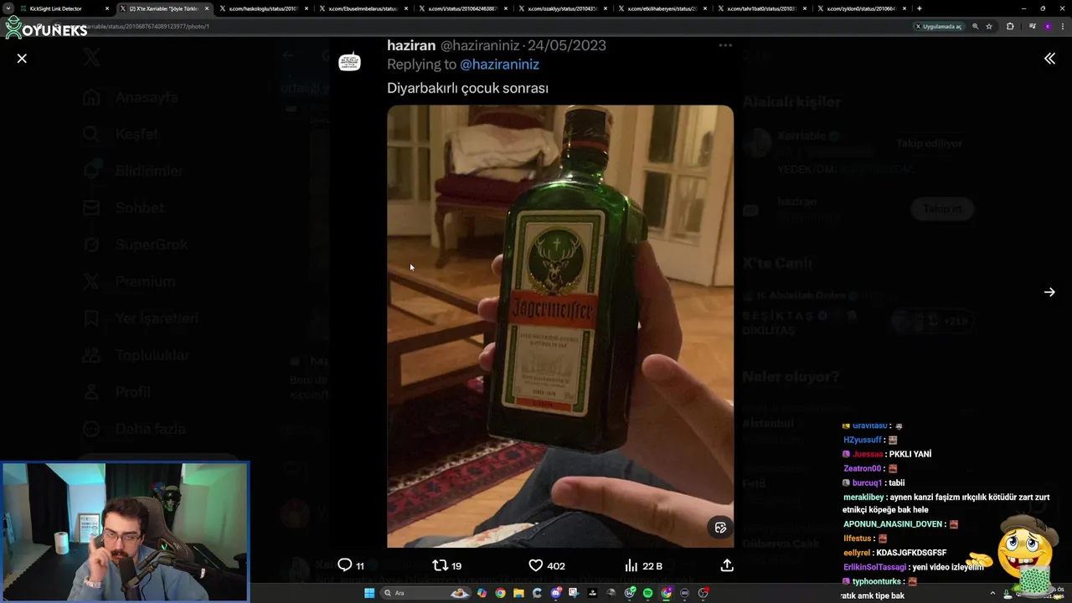Close the active Xarriable tab
The width and height of the screenshot is (1072, 603).
(x=207, y=8)
